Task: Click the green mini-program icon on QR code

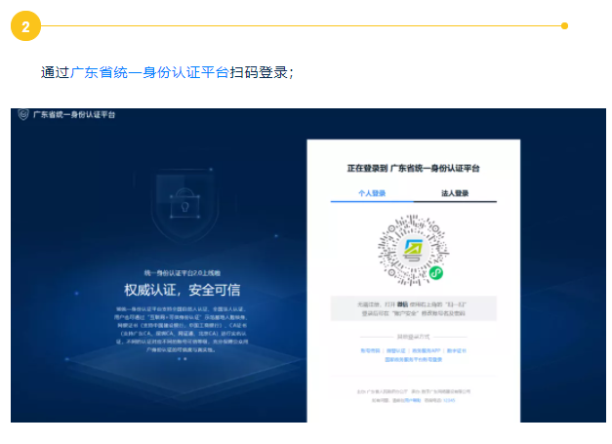Action: tap(436, 273)
